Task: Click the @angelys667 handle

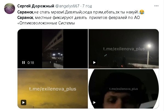Action: tap(67, 6)
